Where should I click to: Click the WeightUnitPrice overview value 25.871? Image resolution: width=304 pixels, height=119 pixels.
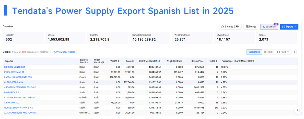(x=180, y=39)
